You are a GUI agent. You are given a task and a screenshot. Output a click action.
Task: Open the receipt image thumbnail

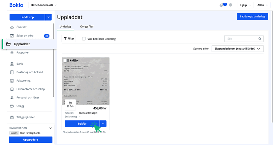point(86,80)
